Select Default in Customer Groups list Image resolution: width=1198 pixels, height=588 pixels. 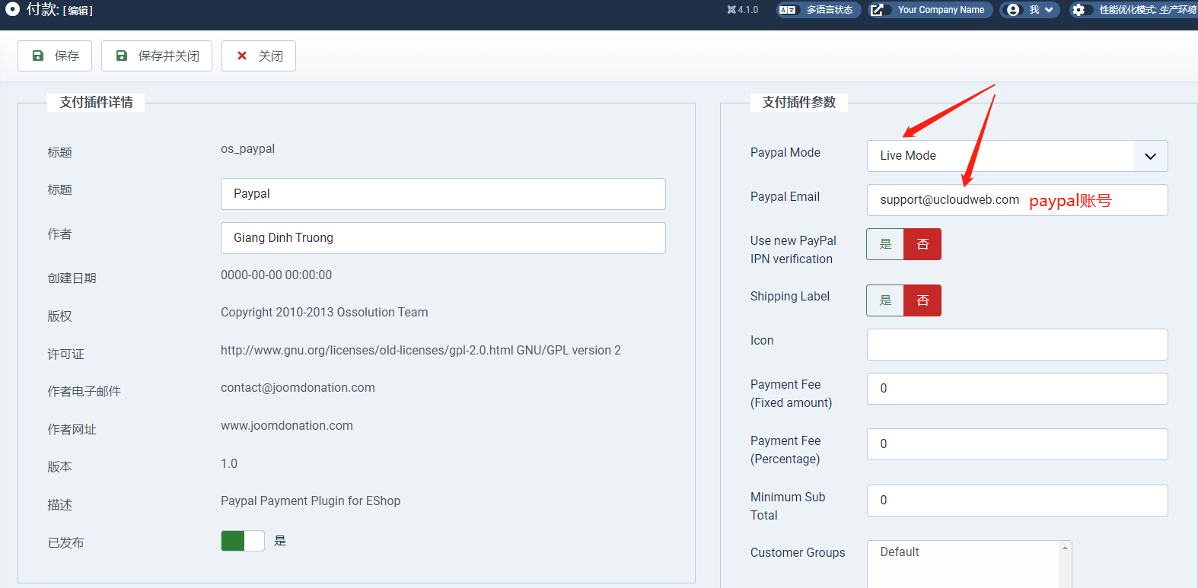(900, 552)
